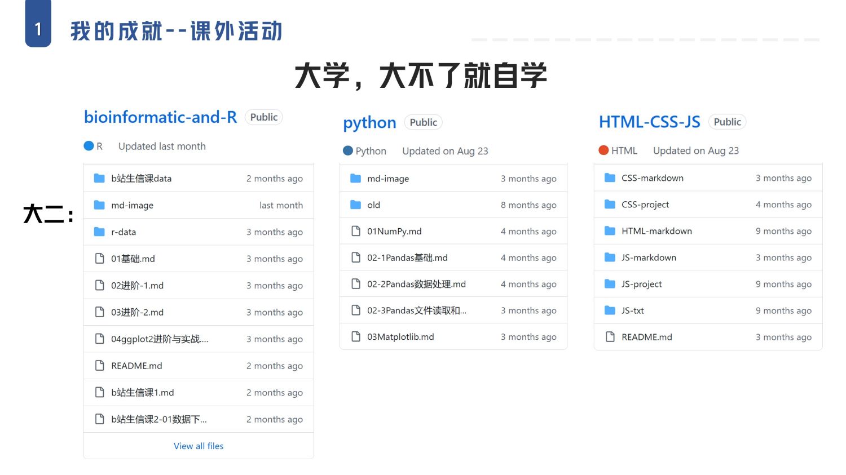Click the file icon next to 01NumPy.md

coord(356,231)
